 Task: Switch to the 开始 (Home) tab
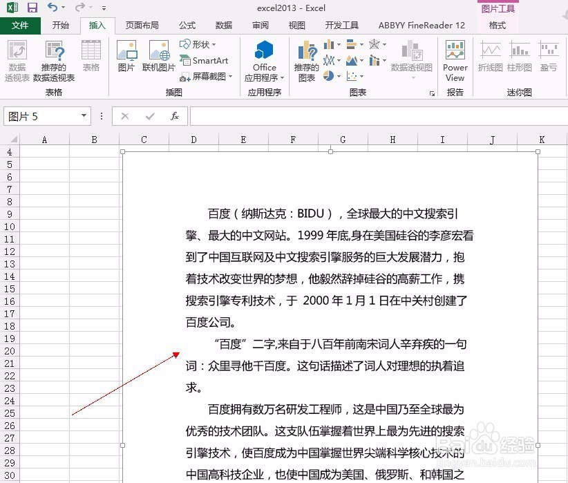pos(61,26)
